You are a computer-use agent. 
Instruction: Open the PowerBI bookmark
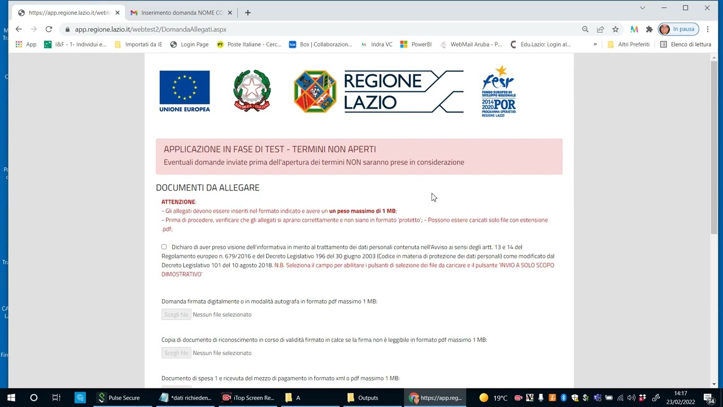coord(416,44)
